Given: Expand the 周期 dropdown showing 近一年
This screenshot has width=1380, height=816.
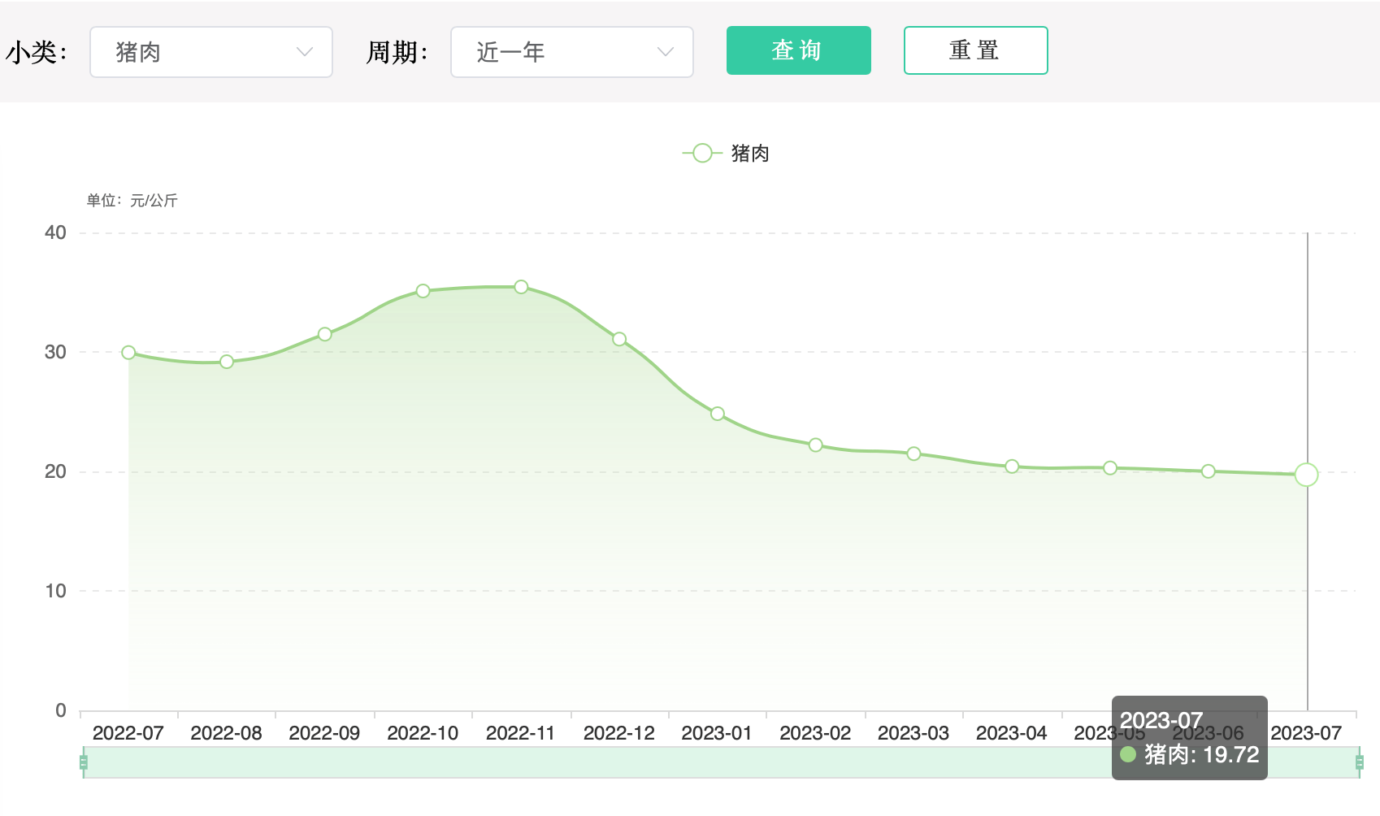Looking at the screenshot, I should tap(571, 52).
